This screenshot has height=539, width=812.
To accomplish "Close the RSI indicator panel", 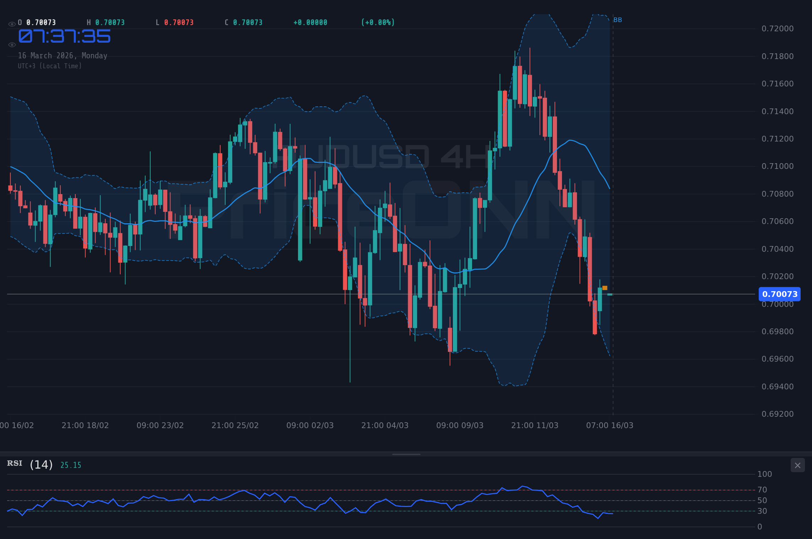I will point(797,465).
